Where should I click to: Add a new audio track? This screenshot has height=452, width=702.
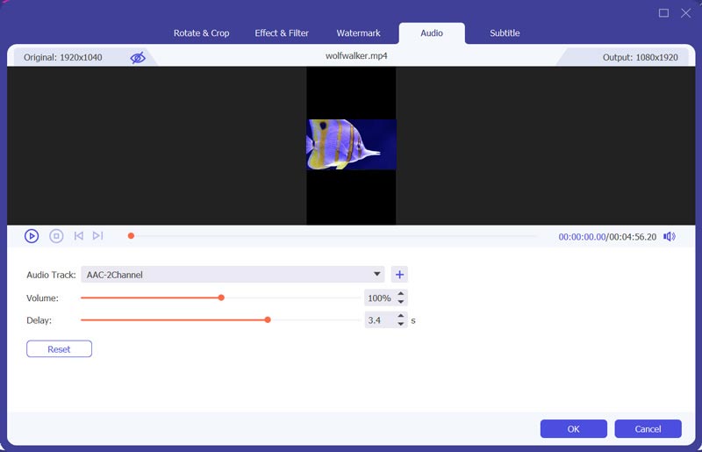point(399,275)
